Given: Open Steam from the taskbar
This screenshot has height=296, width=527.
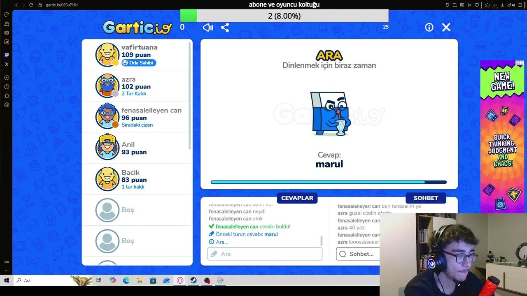Looking at the screenshot, I should 193,280.
